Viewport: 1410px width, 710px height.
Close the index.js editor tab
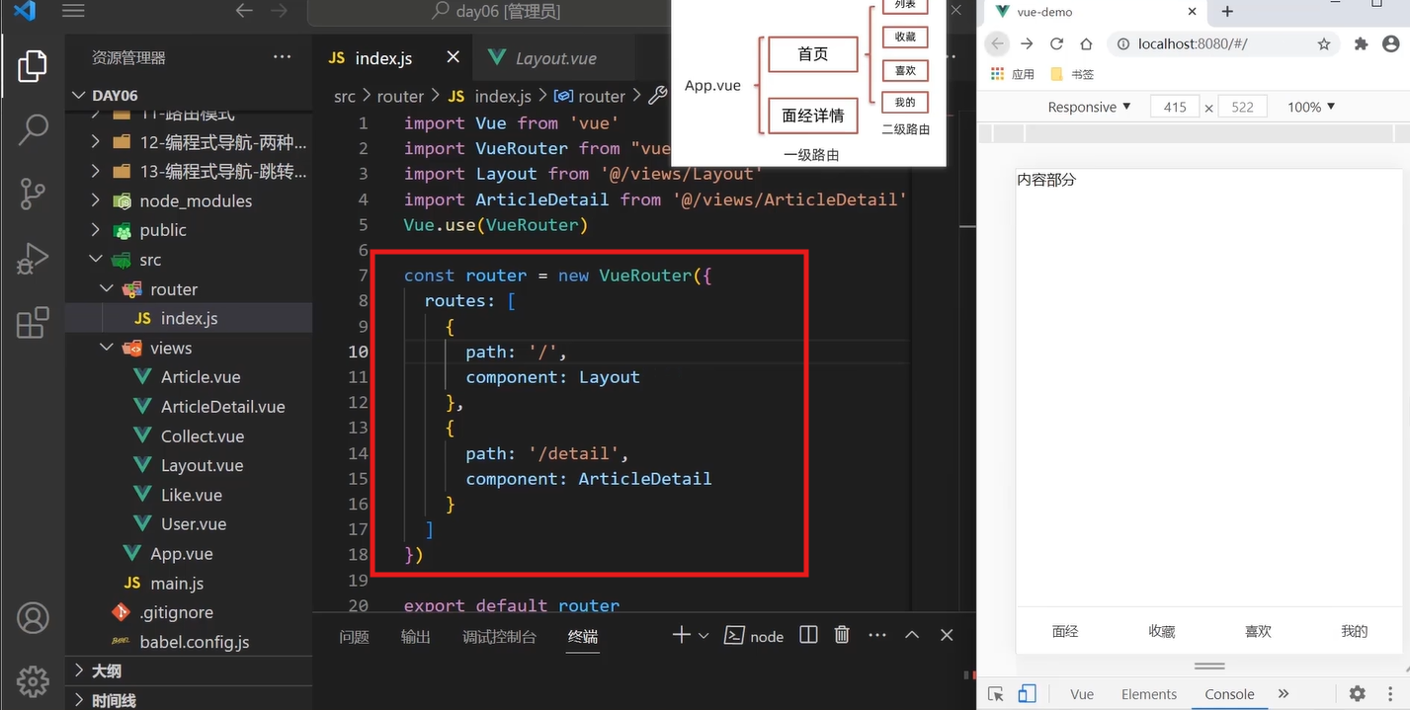(453, 57)
